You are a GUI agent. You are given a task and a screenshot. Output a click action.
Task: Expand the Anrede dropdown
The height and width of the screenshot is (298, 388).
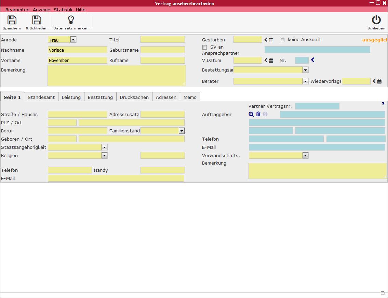[x=73, y=40]
